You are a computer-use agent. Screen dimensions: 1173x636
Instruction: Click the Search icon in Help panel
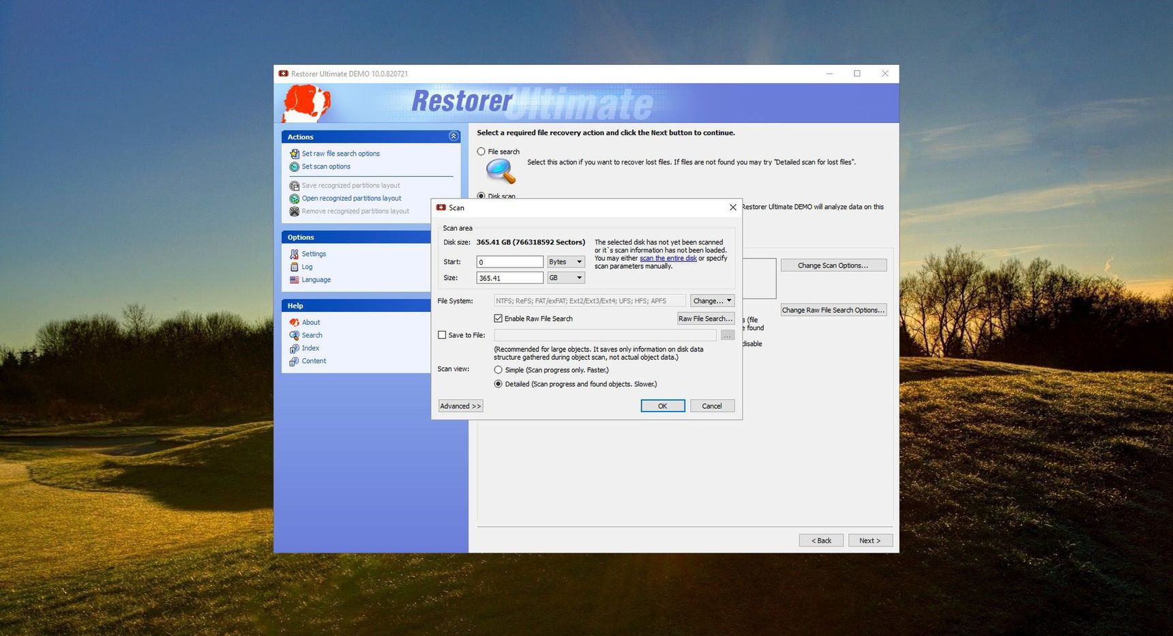tap(294, 335)
